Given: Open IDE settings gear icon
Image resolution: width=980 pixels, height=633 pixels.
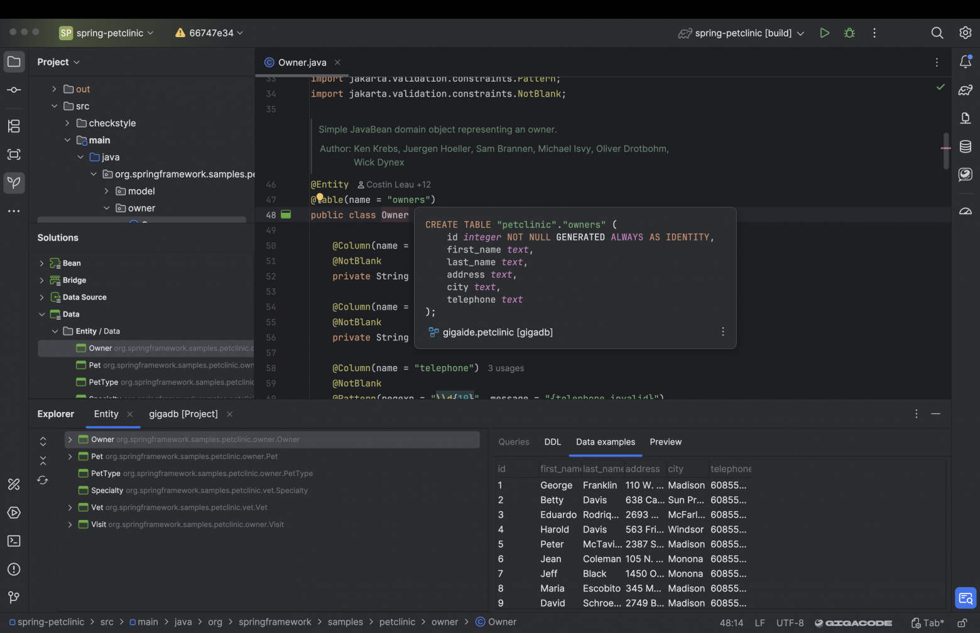Looking at the screenshot, I should tap(966, 33).
